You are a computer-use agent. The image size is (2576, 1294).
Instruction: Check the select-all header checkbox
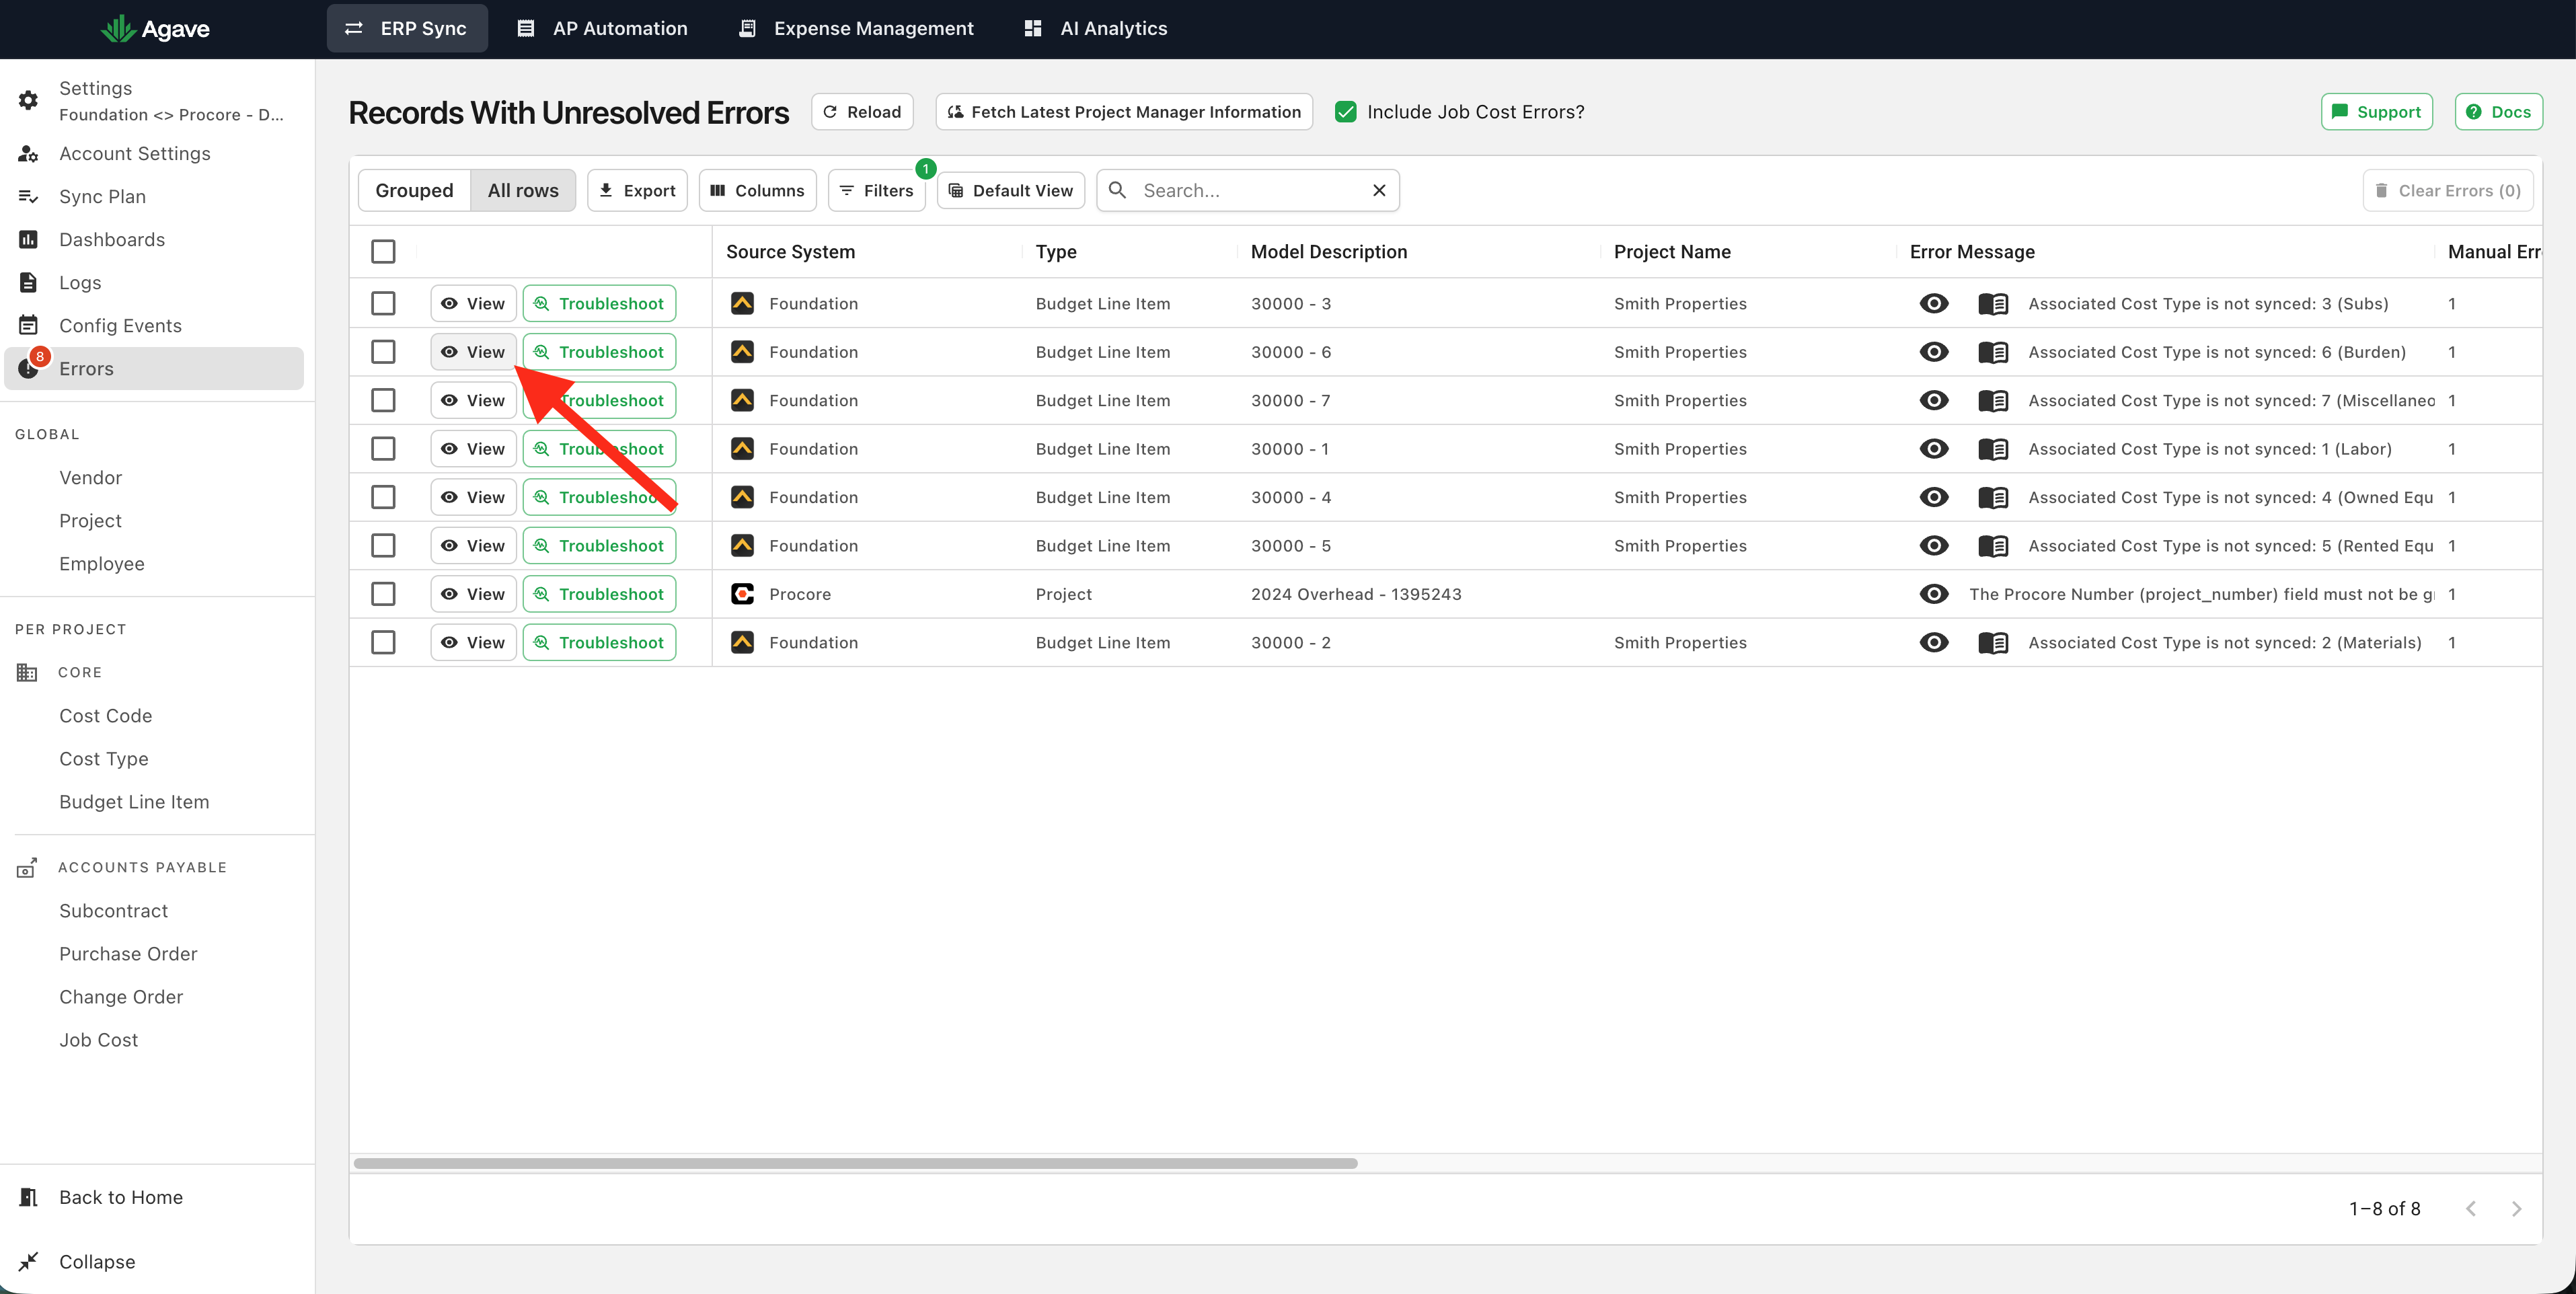coord(383,251)
